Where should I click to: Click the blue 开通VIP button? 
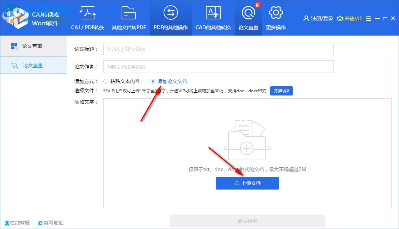281,91
